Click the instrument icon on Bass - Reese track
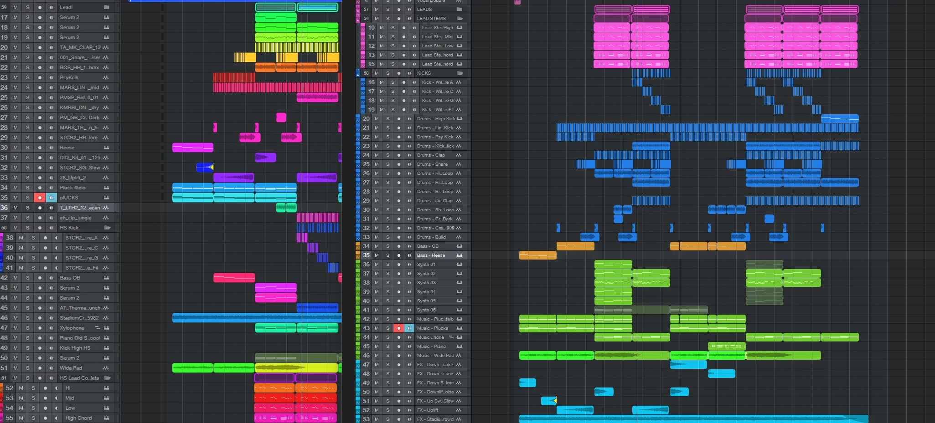This screenshot has width=935, height=423. 459,255
